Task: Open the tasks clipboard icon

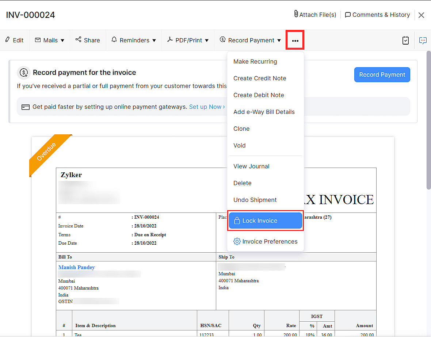Action: pyautogui.click(x=405, y=41)
